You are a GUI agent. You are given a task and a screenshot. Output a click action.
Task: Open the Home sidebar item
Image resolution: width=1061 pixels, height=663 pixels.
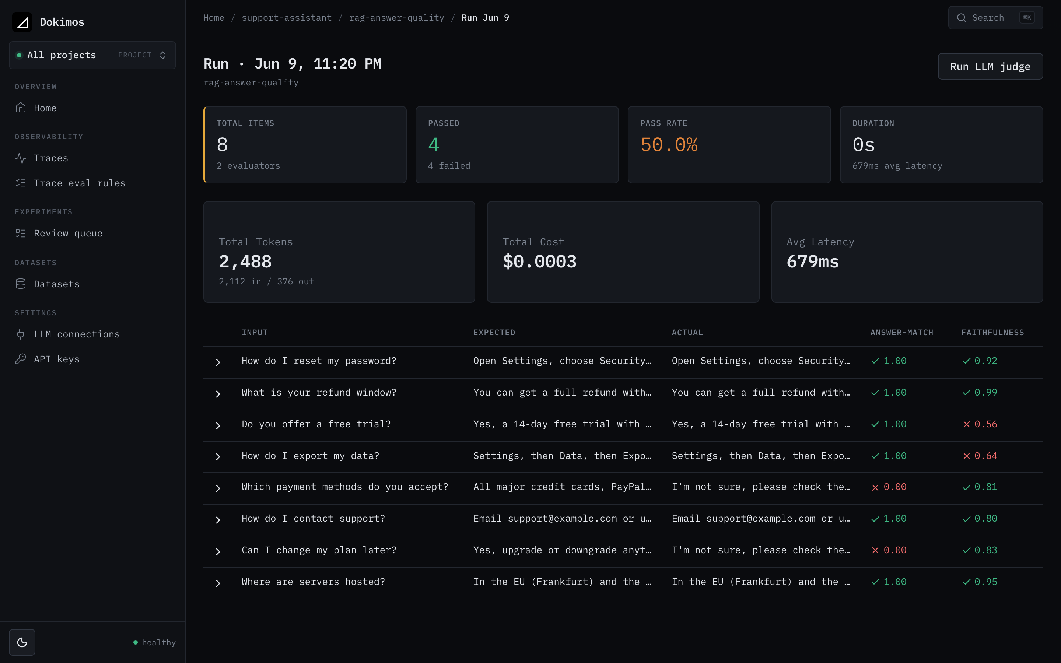[92, 108]
